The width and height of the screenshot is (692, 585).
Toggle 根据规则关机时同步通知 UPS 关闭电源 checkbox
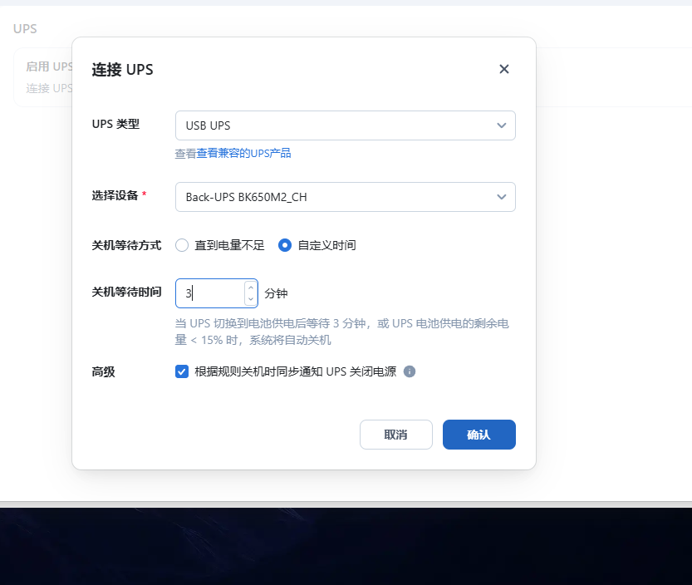click(182, 371)
